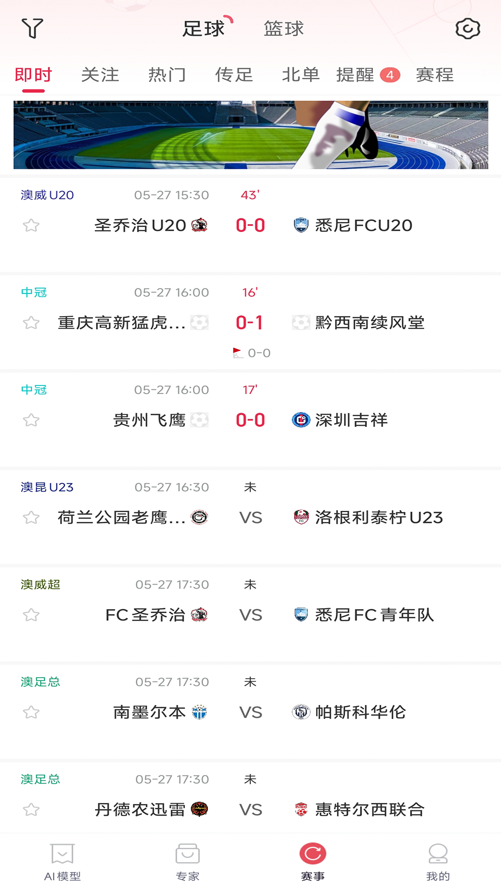Viewport: 501px width, 890px height.
Task: Open the 赛程 schedule tab
Action: click(435, 75)
